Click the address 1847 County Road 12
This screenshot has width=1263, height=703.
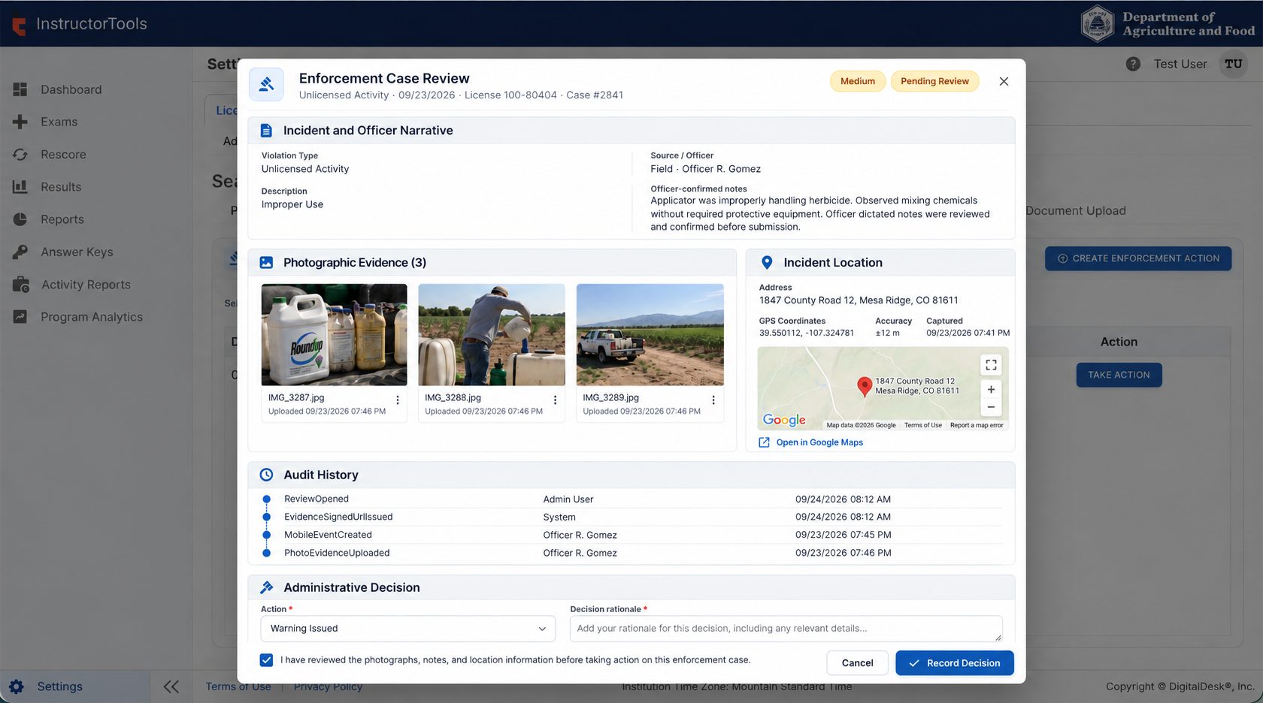(859, 300)
